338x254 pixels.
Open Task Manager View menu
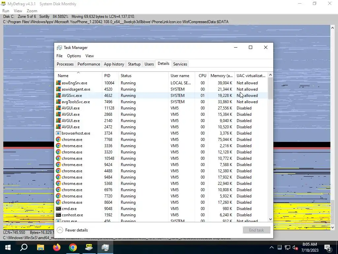[x=89, y=56]
